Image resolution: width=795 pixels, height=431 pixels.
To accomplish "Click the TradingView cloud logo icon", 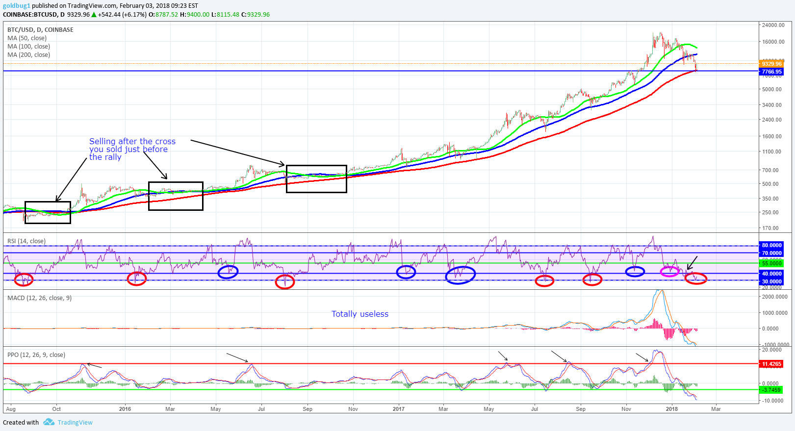I will click(49, 422).
